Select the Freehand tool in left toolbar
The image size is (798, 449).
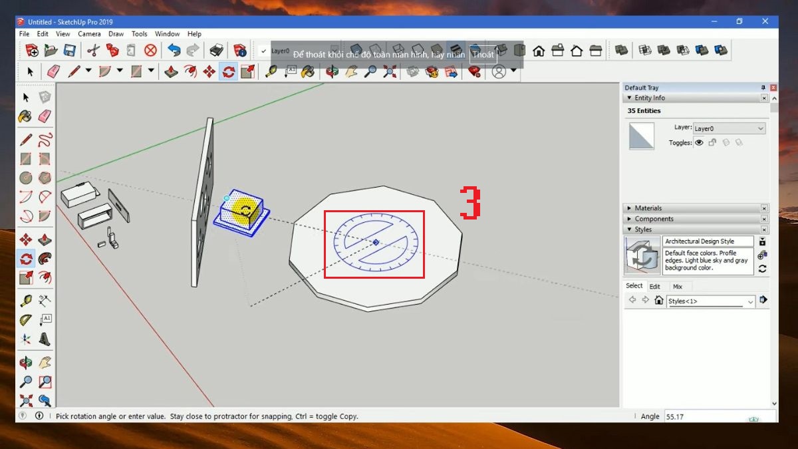point(45,140)
